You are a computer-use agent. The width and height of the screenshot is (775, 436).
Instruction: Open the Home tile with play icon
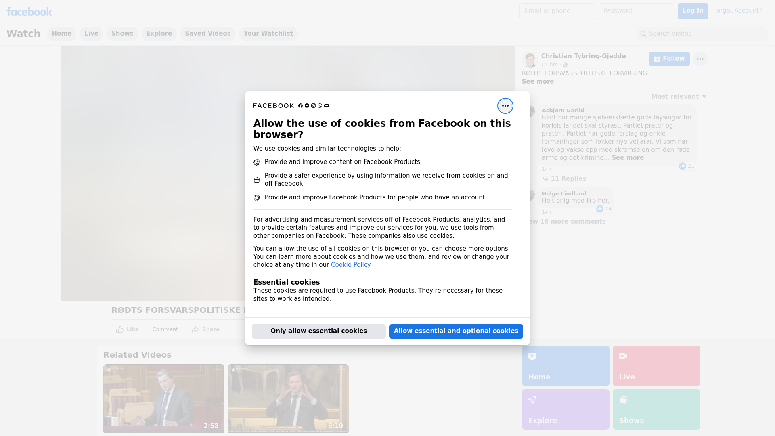pyautogui.click(x=566, y=366)
